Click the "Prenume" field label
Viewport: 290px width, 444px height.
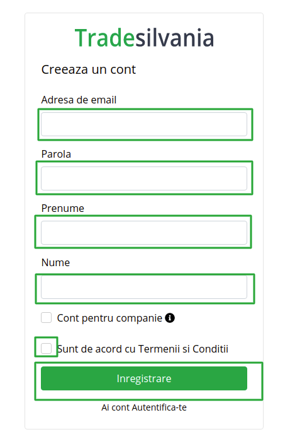[x=63, y=208]
